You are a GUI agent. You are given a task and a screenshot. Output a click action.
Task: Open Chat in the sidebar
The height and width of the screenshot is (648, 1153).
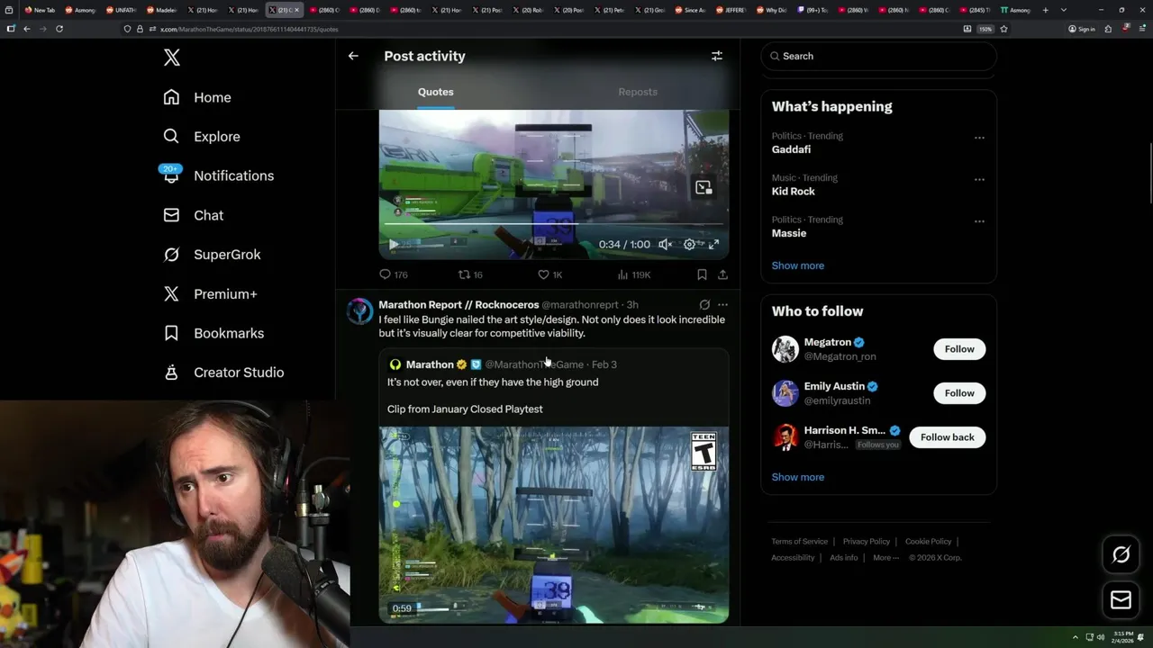[x=194, y=215]
